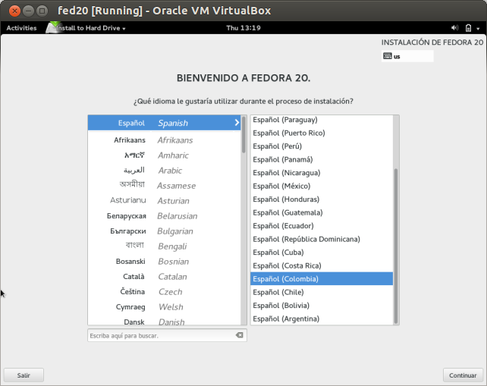Screen dimensions: 487x386
Task: Choose Español (República Dominicana) locale
Action: (322, 239)
